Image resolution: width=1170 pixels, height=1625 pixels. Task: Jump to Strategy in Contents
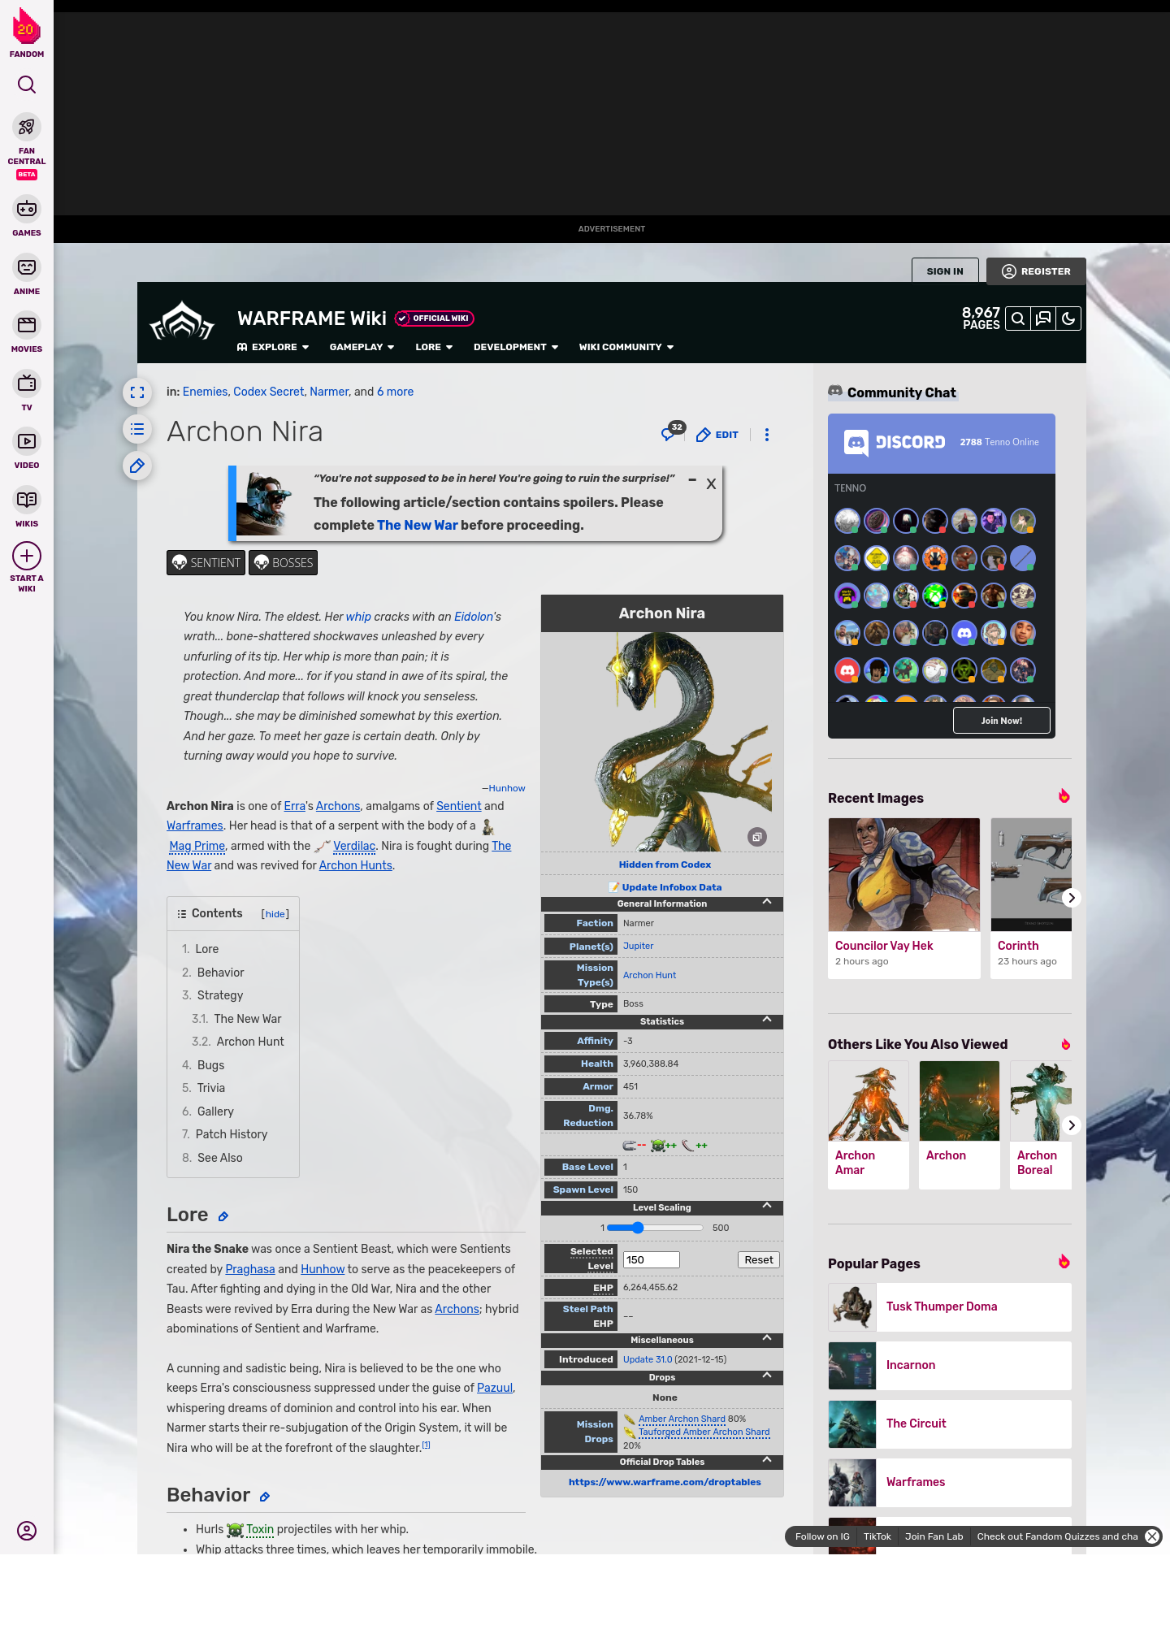tap(219, 995)
